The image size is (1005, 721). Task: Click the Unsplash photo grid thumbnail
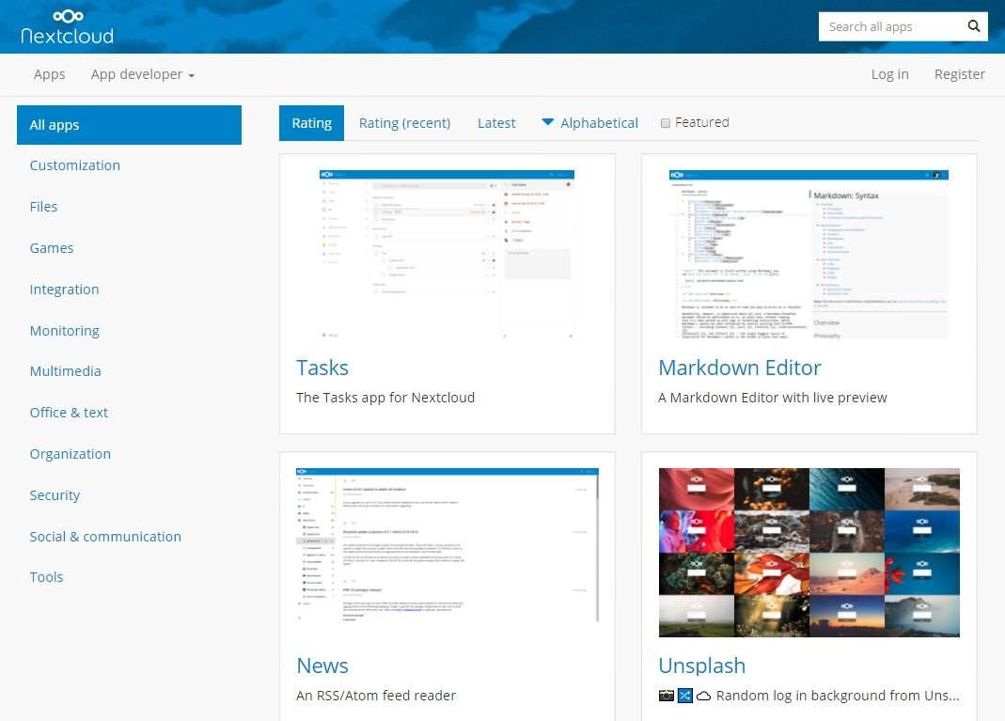point(809,553)
